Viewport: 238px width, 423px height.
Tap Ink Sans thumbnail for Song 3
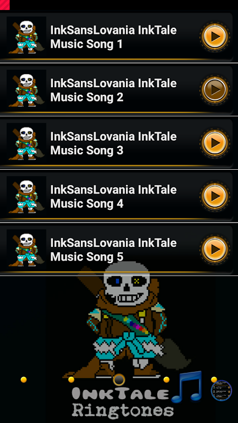click(26, 143)
